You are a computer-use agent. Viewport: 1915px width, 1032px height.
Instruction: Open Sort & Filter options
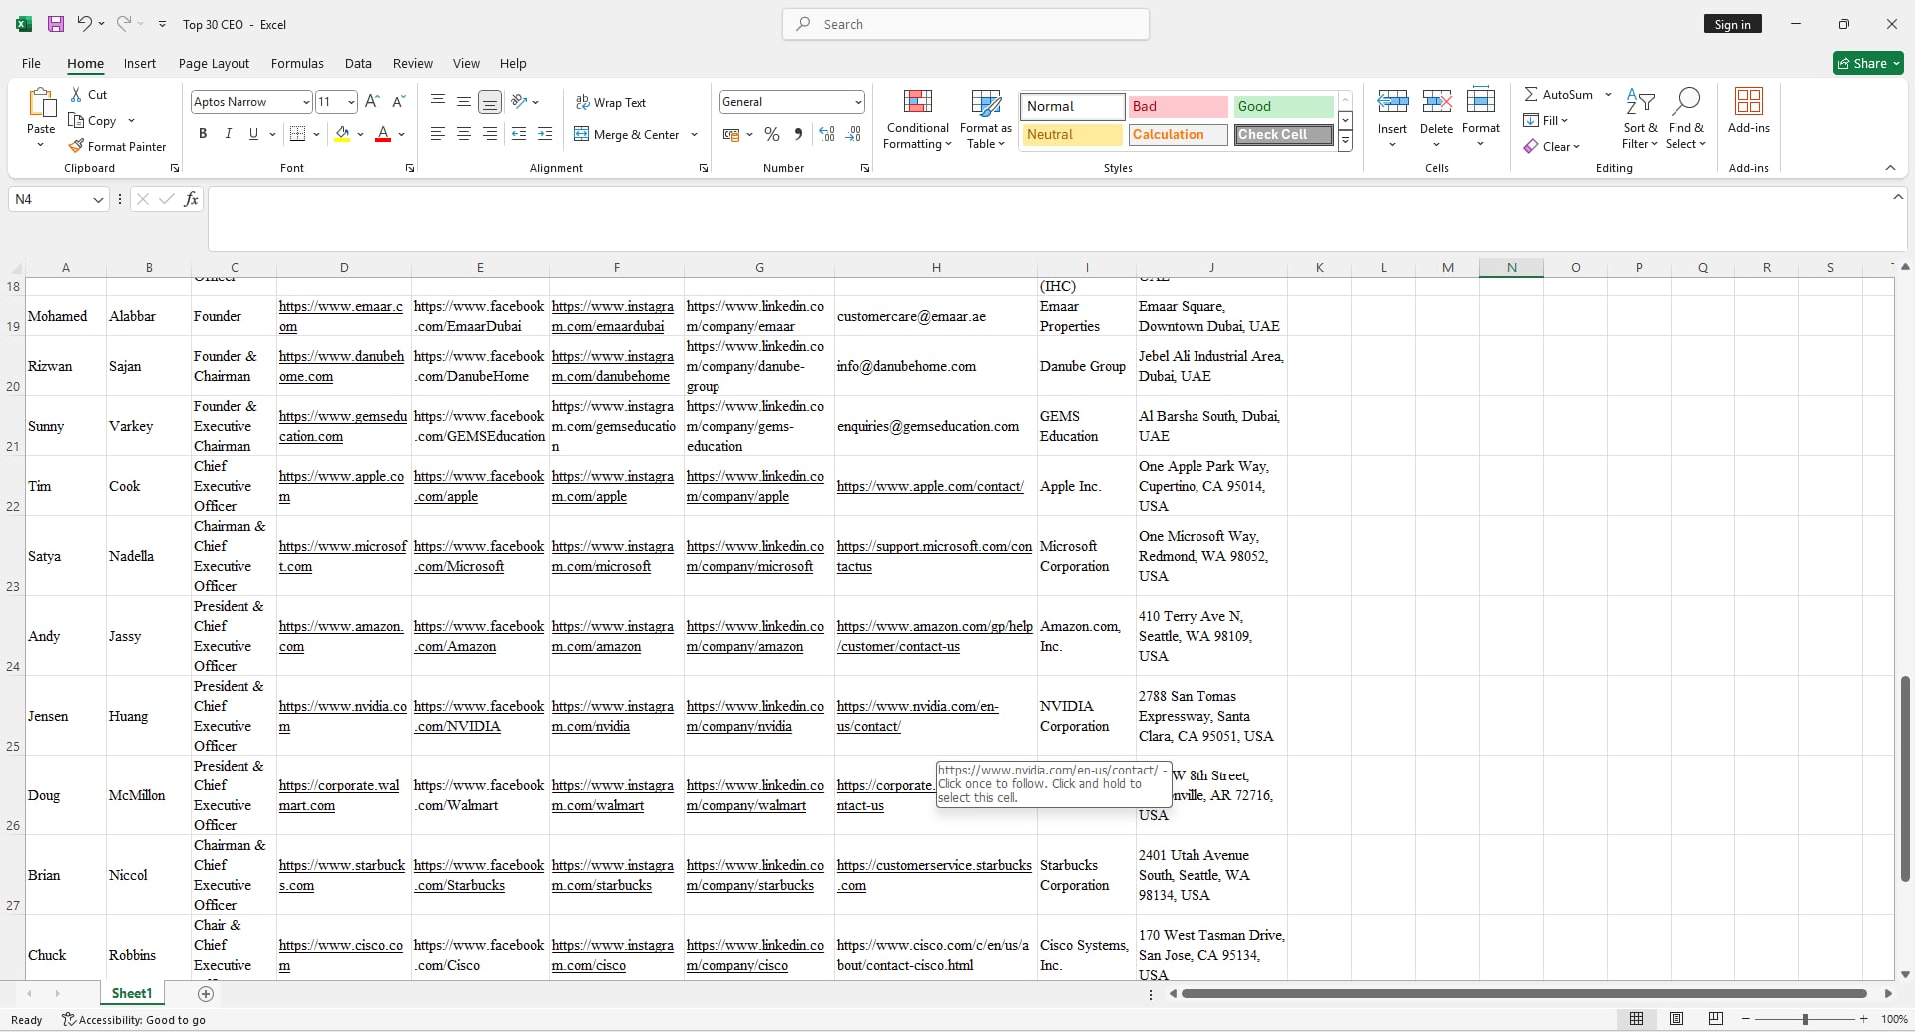(1640, 119)
